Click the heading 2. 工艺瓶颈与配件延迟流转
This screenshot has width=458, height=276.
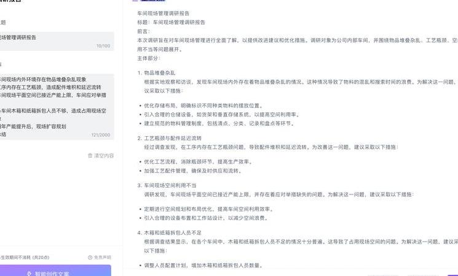click(170, 138)
